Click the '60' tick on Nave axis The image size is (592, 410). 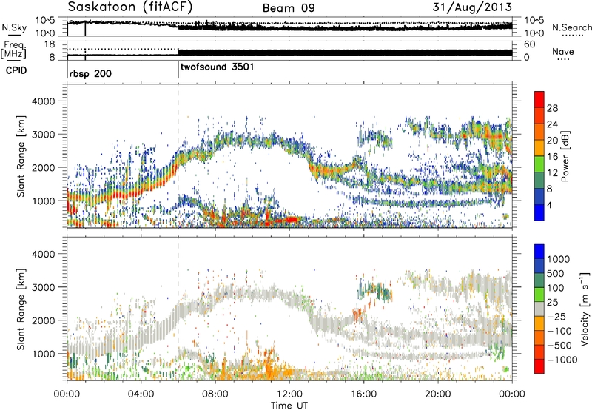pyautogui.click(x=530, y=44)
